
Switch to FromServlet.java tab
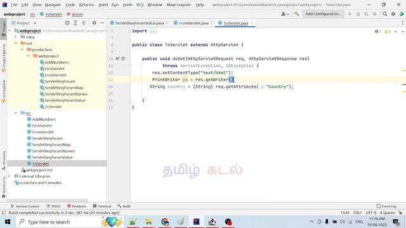tap(193, 23)
